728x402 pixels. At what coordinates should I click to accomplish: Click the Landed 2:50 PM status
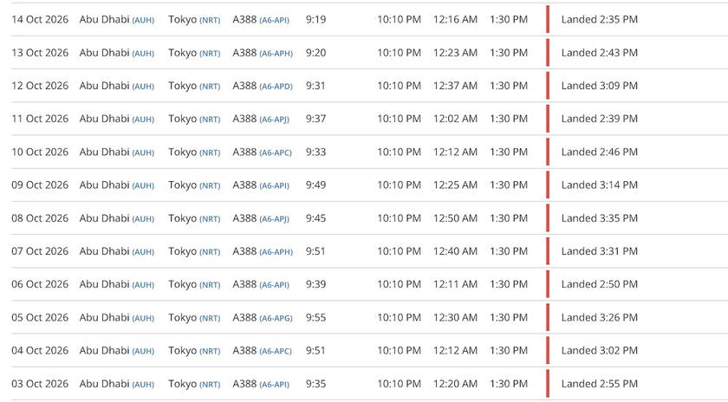pyautogui.click(x=600, y=284)
